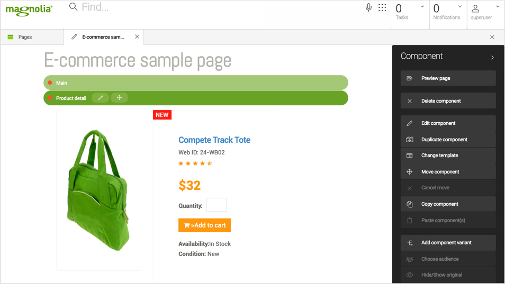Click the move arrows icon on Product detail bar
Viewport: 505px width, 284px height.
[x=119, y=98]
